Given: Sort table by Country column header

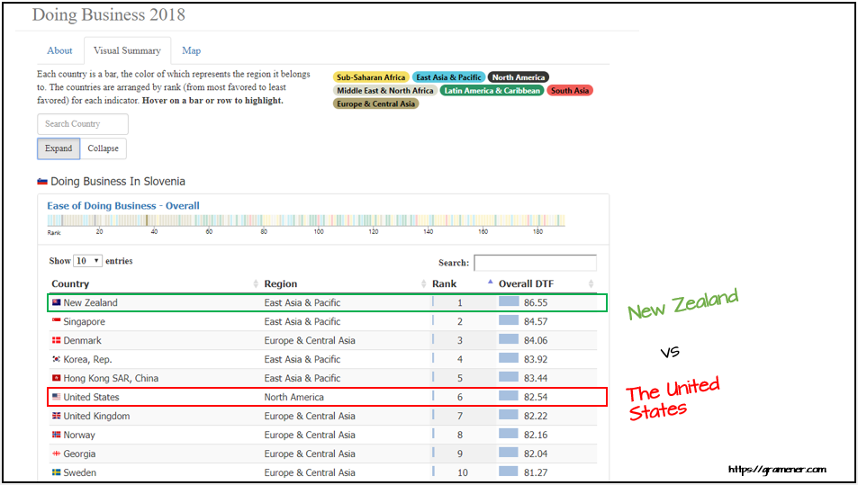Looking at the screenshot, I should click(x=70, y=283).
